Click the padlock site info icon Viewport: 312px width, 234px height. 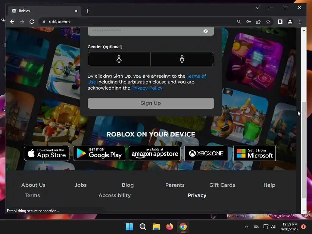(44, 22)
